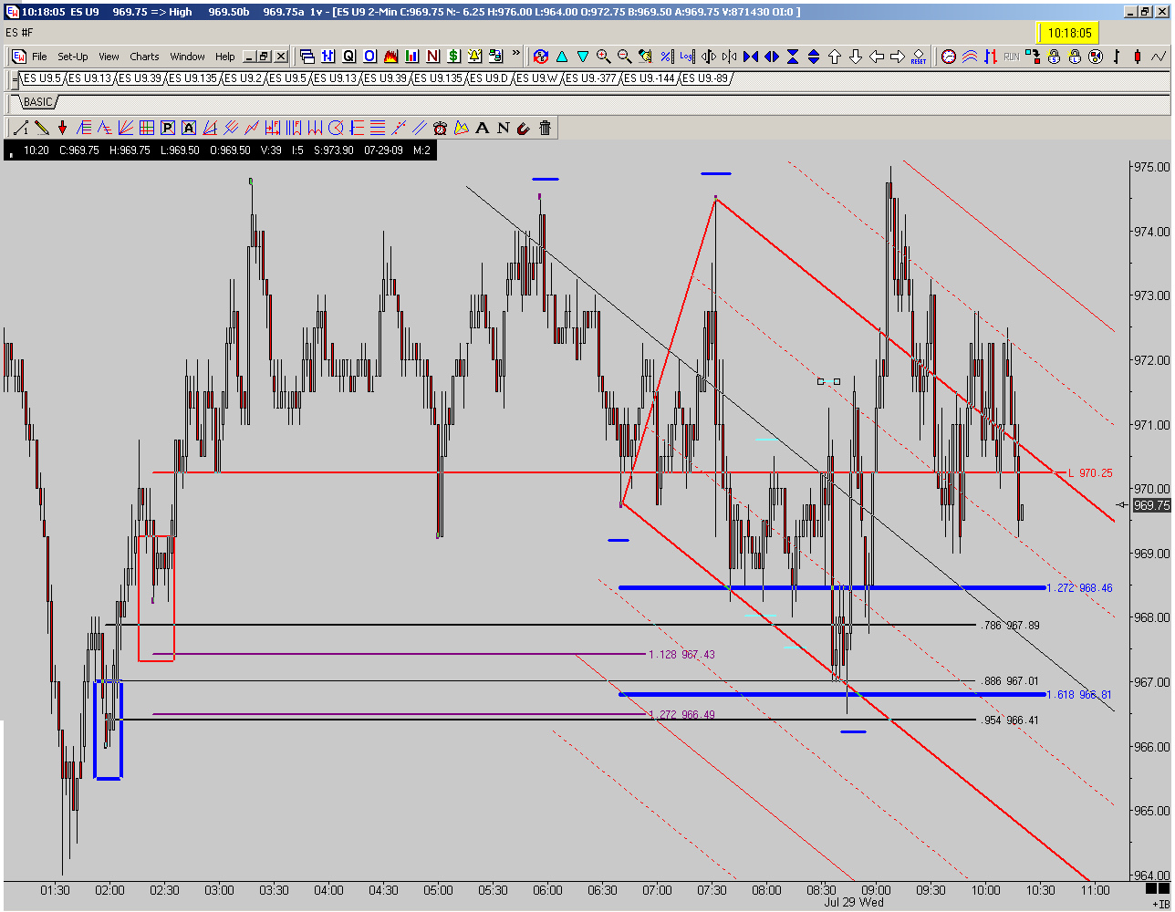Expand the toolbar overflow chevron
Viewport: 1175px width, 912px height.
click(x=515, y=53)
